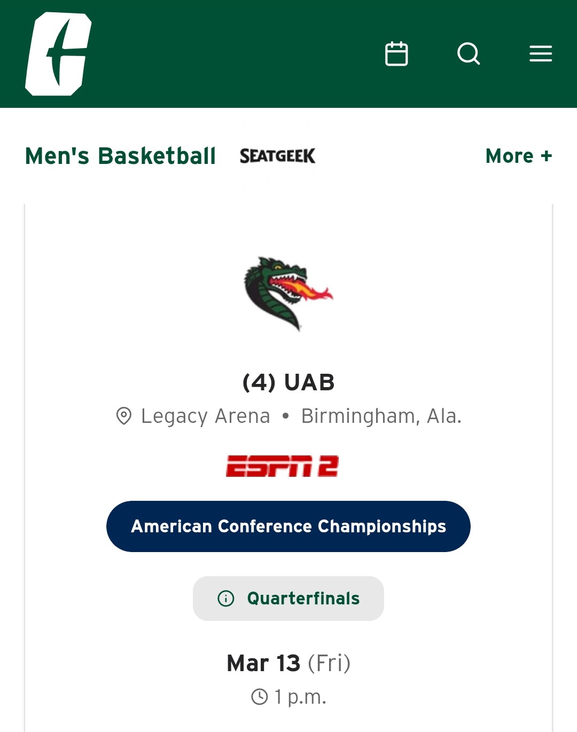Click the Mar 13 game date
This screenshot has height=732, width=577.
tap(263, 663)
